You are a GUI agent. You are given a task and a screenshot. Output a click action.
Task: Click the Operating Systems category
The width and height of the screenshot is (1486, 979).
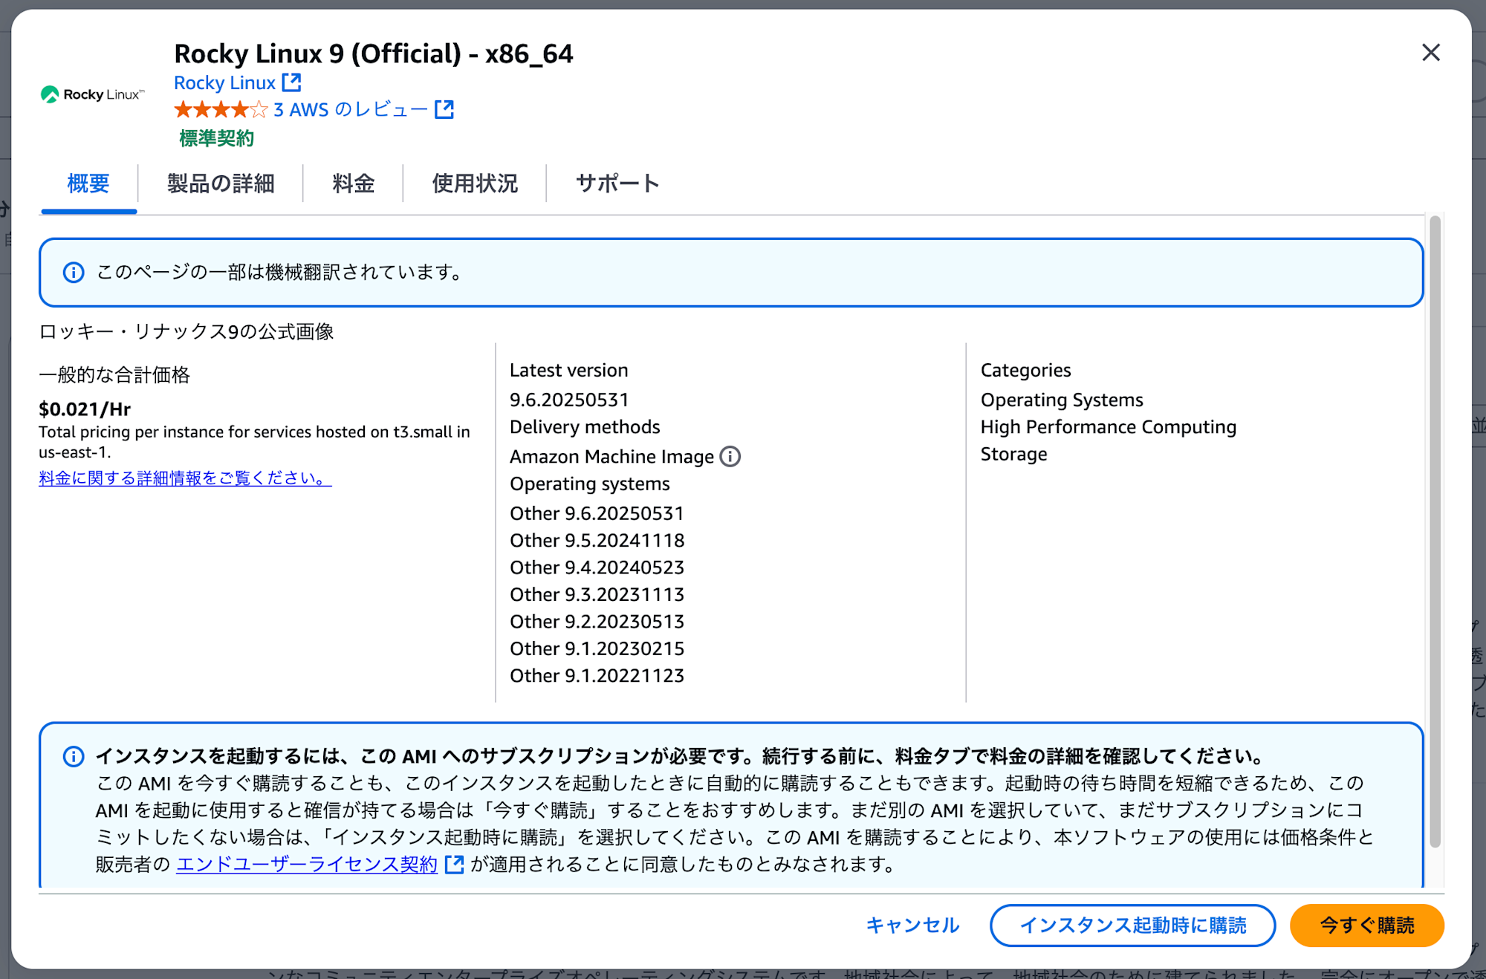(1062, 400)
